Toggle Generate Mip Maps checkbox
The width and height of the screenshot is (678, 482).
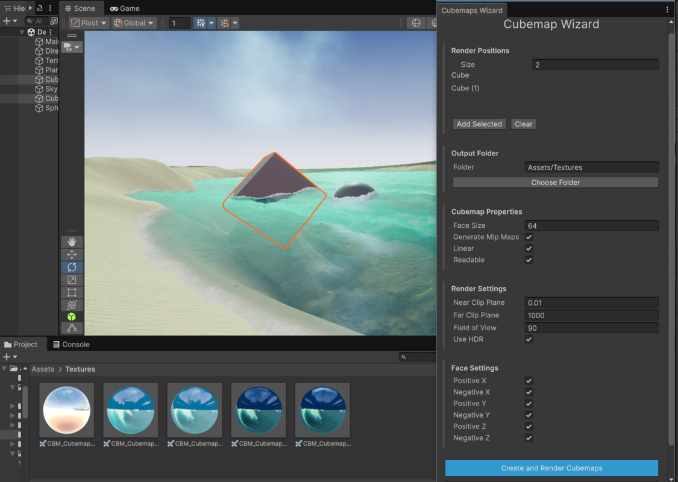pos(529,237)
